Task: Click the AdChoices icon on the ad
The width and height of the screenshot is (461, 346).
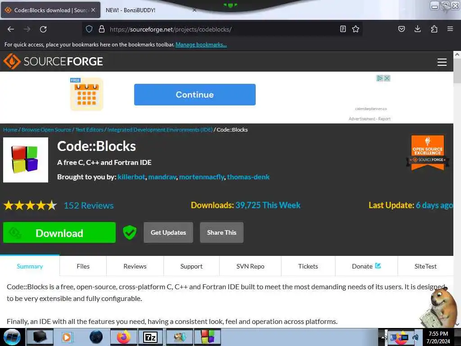Action: click(380, 78)
